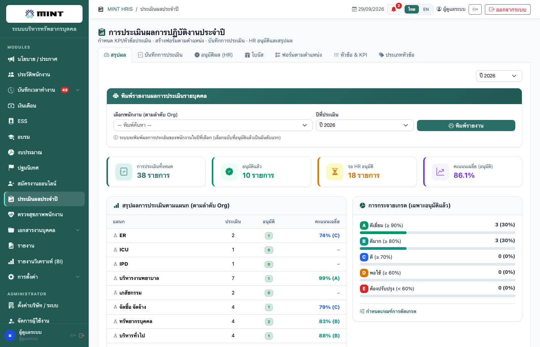540x347 pixels.
Task: Click the user admin icon in header
Action: tap(439, 9)
